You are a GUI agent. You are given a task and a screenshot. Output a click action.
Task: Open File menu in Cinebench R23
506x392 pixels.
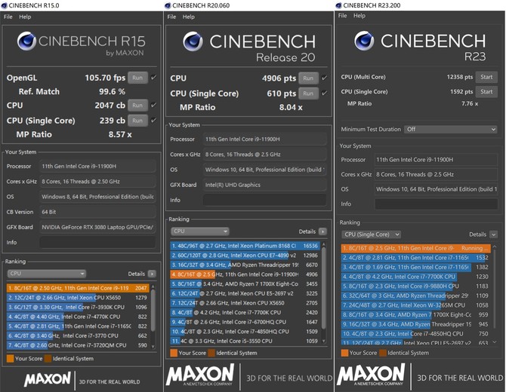coord(342,16)
